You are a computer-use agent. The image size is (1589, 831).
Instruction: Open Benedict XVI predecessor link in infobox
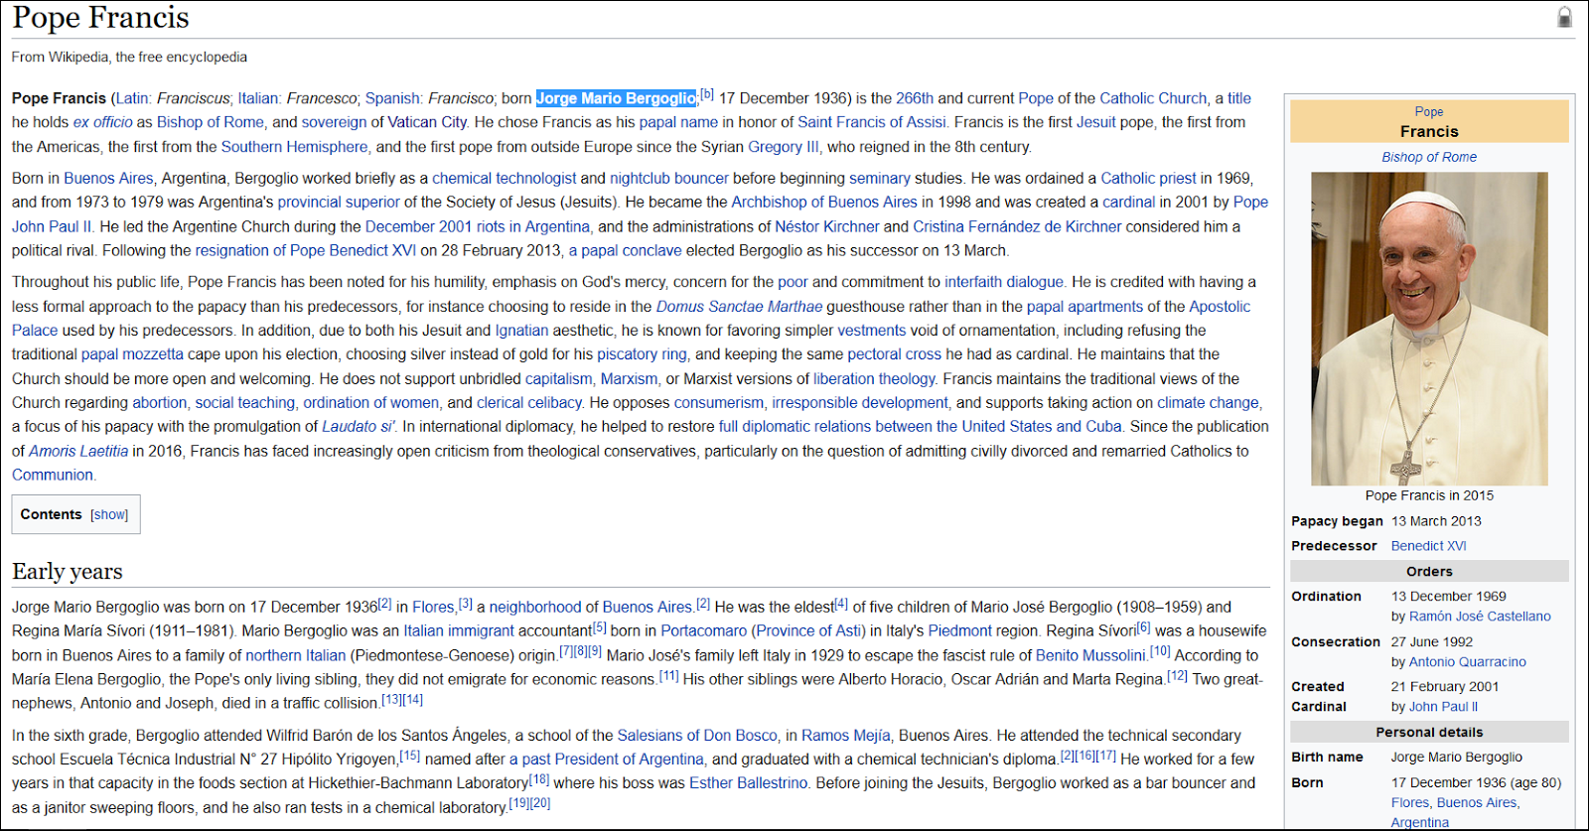[1428, 546]
